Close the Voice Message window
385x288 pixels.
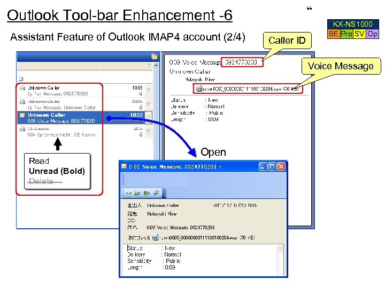click(281, 166)
